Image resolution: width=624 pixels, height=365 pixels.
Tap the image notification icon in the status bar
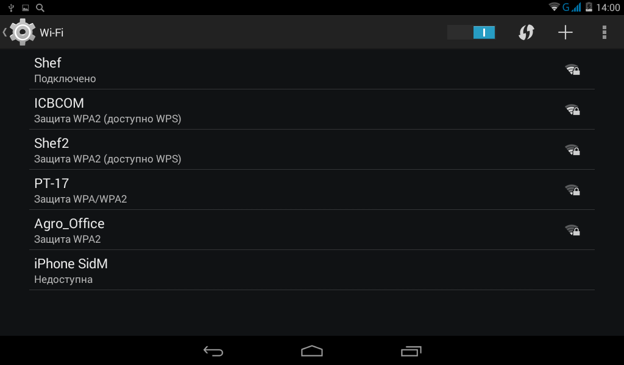[x=26, y=7]
